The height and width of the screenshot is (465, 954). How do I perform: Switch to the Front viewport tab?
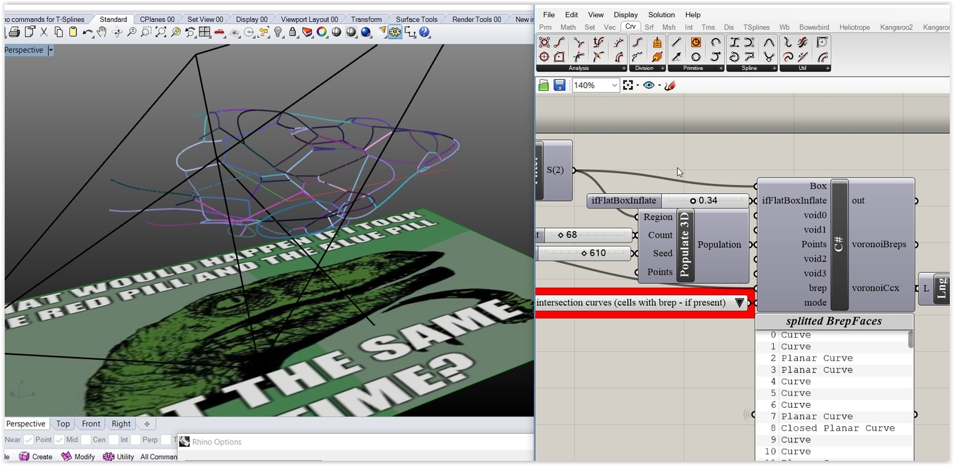click(x=91, y=424)
